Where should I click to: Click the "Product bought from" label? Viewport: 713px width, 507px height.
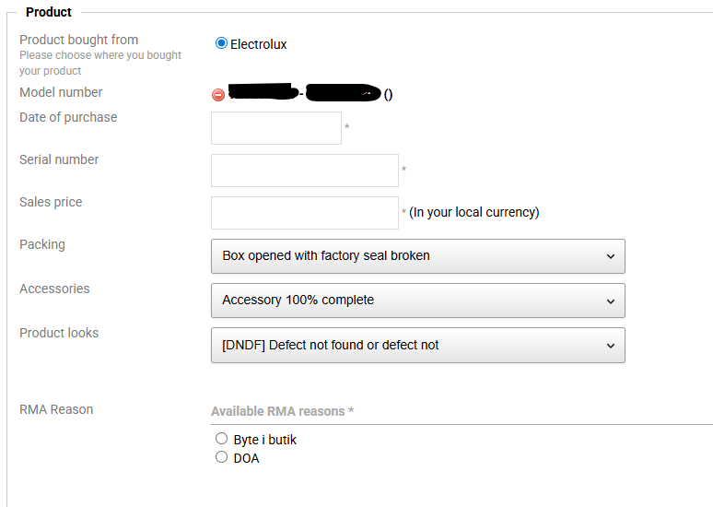click(x=78, y=40)
